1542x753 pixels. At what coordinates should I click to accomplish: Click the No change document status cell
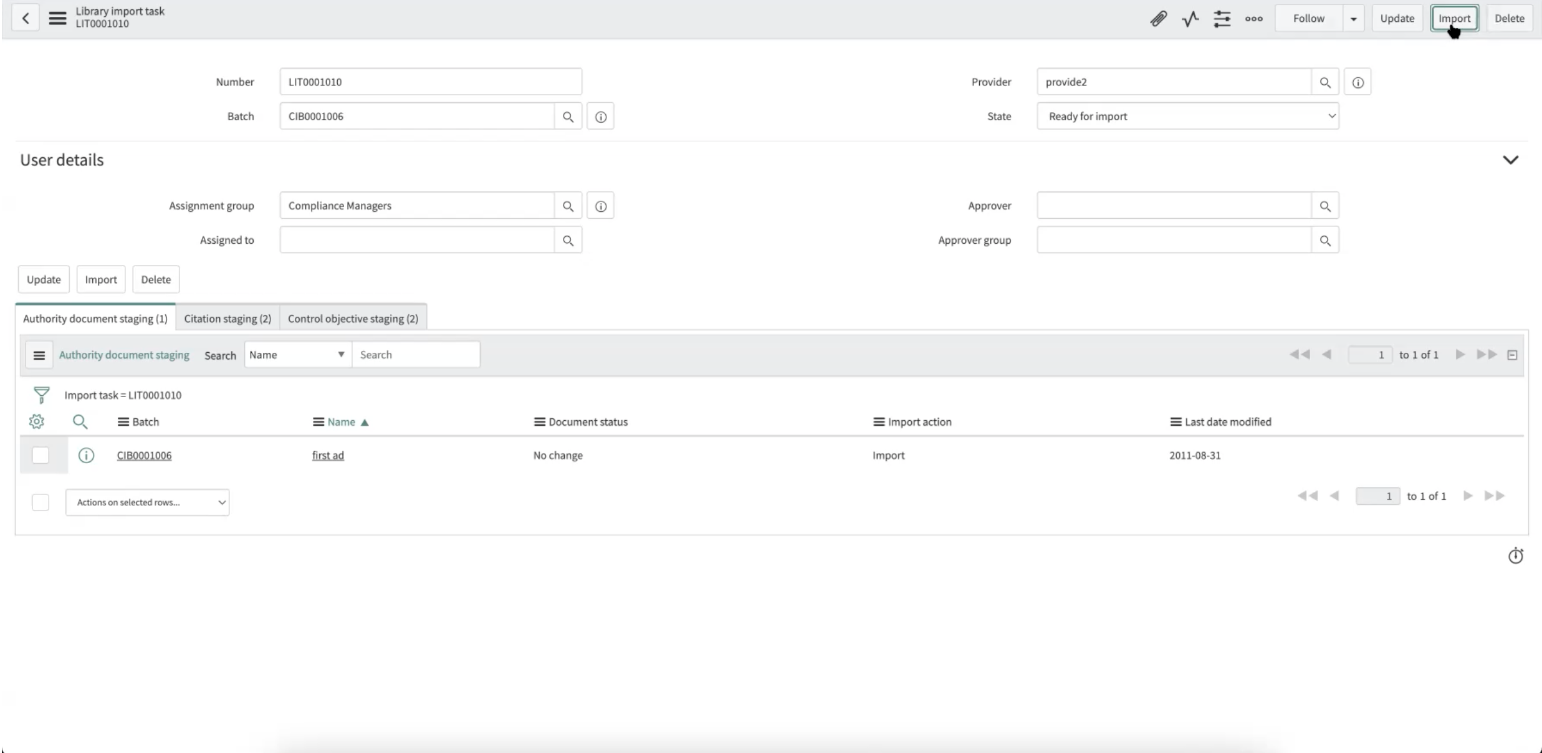[558, 456]
